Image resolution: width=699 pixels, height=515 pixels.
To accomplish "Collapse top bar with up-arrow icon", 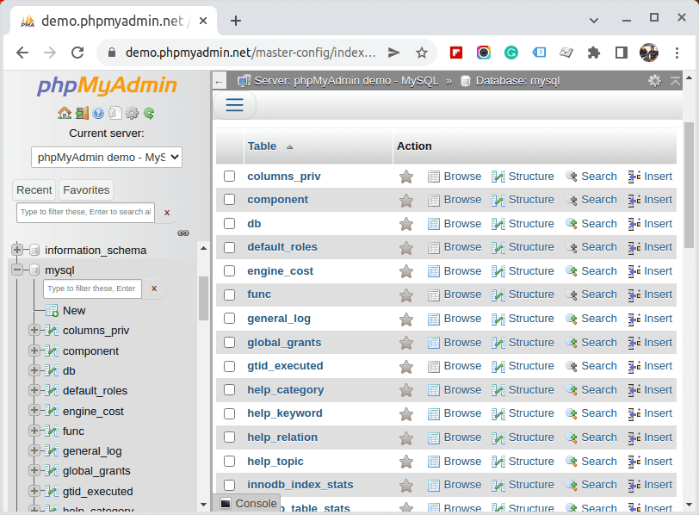I will [675, 81].
